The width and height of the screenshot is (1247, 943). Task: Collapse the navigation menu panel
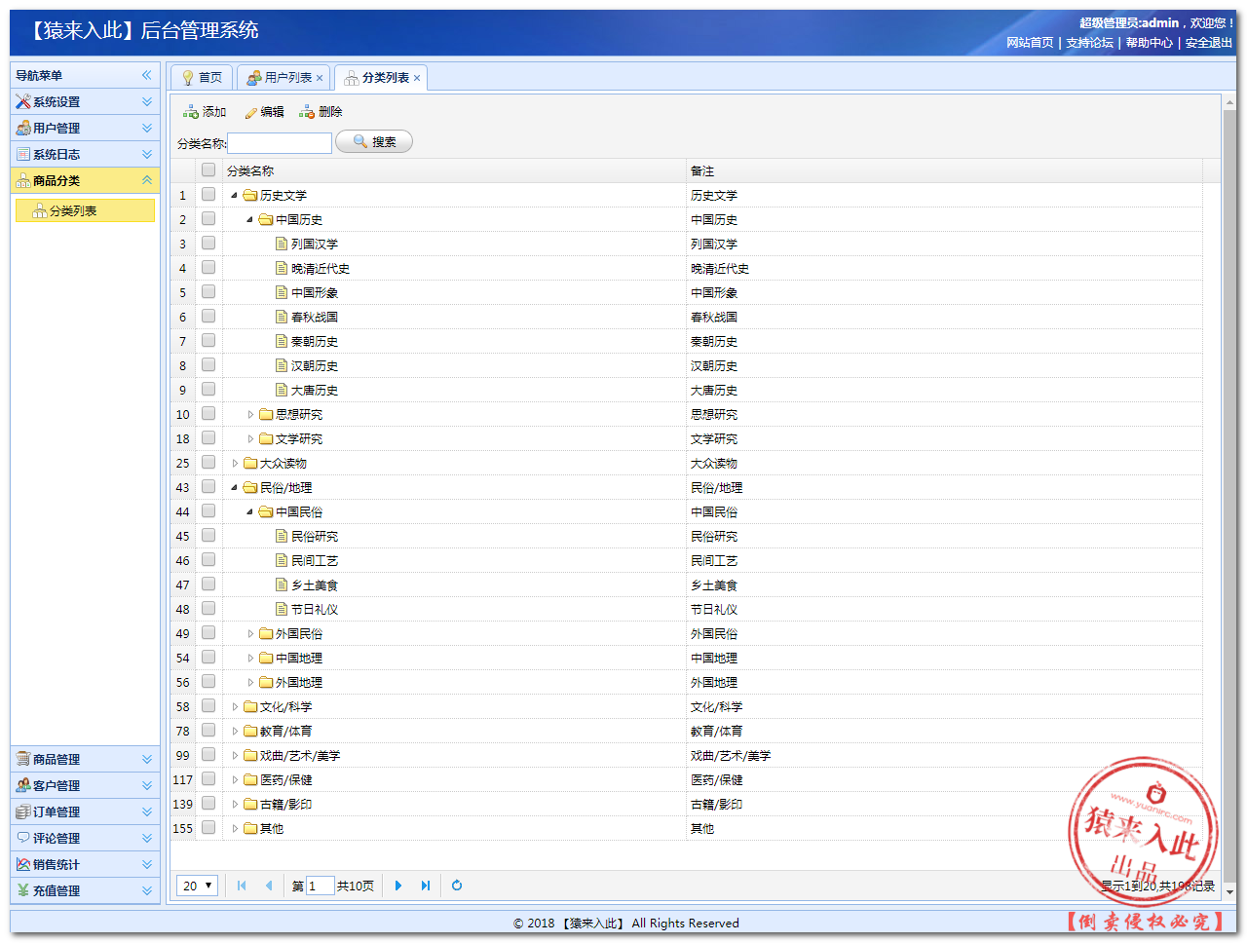pyautogui.click(x=147, y=75)
